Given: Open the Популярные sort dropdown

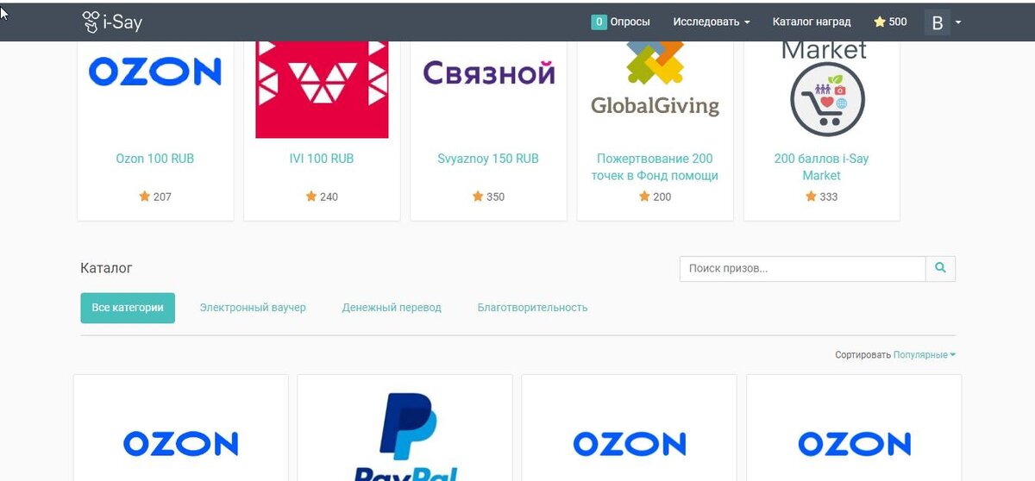Looking at the screenshot, I should (x=924, y=355).
